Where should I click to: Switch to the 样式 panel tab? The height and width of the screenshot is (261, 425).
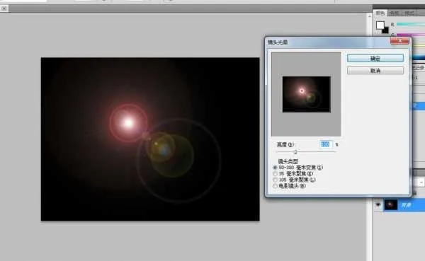pyautogui.click(x=409, y=13)
